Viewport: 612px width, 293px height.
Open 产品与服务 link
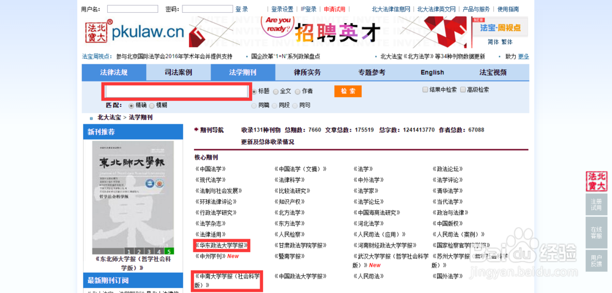click(476, 9)
